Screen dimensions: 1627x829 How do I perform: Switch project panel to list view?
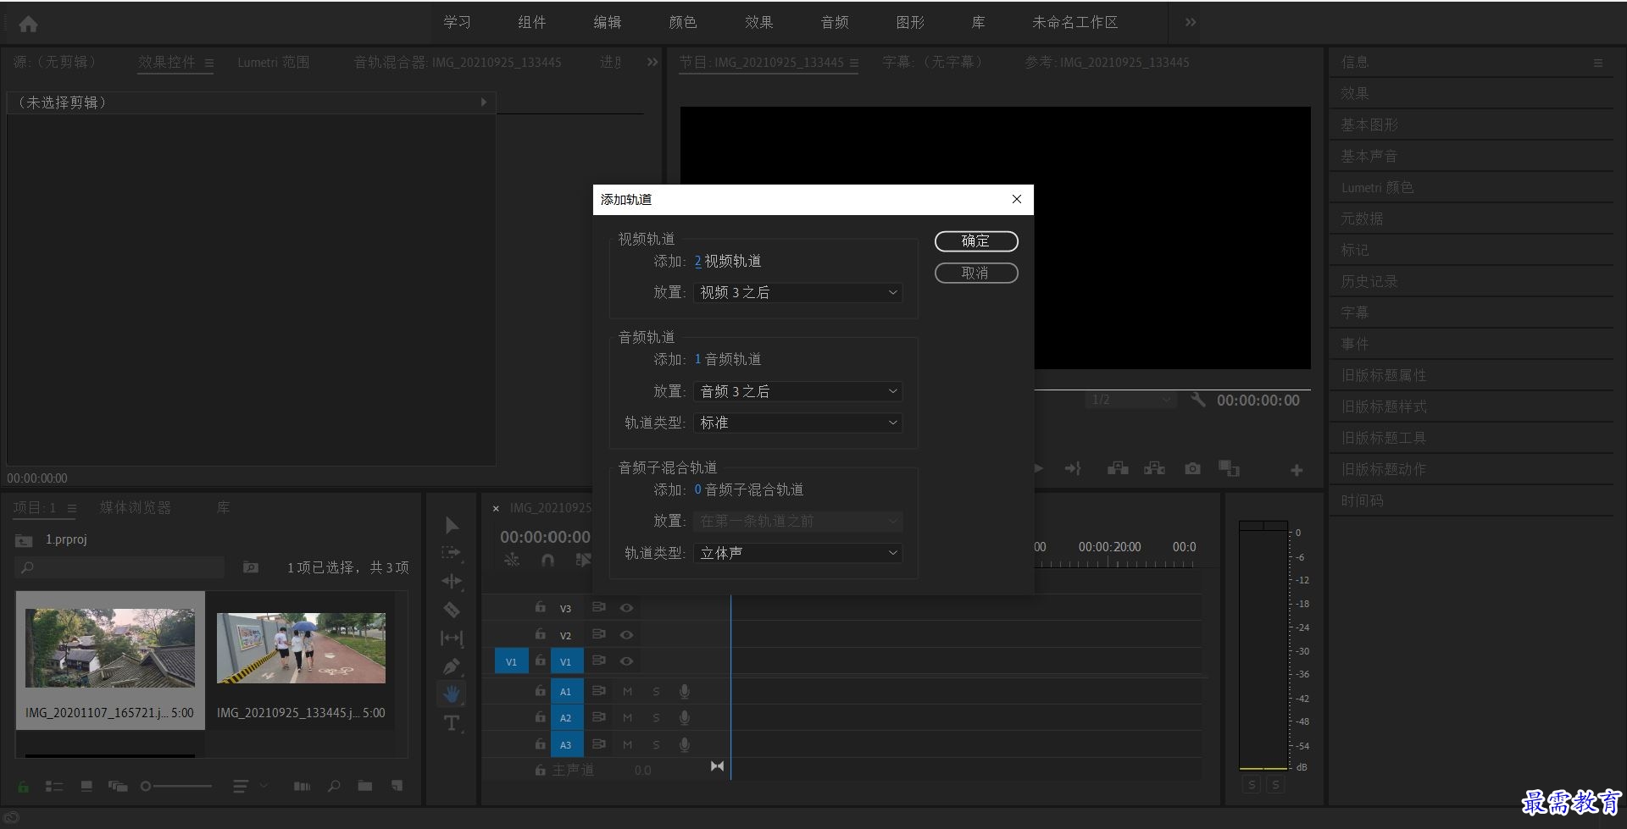pyautogui.click(x=54, y=787)
